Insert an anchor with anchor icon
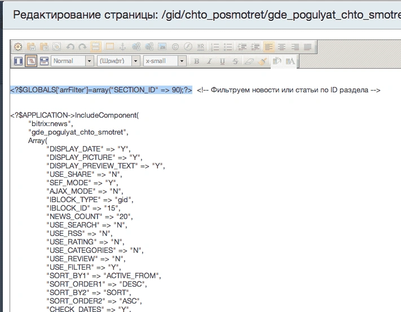 tap(123, 47)
